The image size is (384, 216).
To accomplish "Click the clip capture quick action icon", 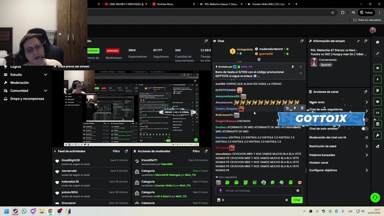I will click(377, 68).
